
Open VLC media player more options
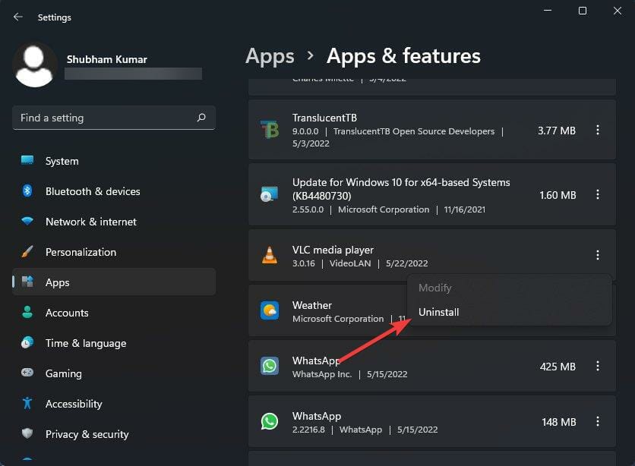pyautogui.click(x=598, y=255)
